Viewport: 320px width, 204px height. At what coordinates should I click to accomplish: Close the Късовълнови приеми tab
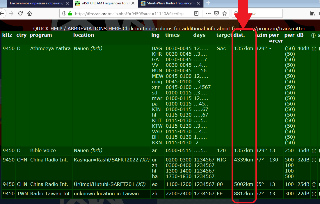point(67,3)
